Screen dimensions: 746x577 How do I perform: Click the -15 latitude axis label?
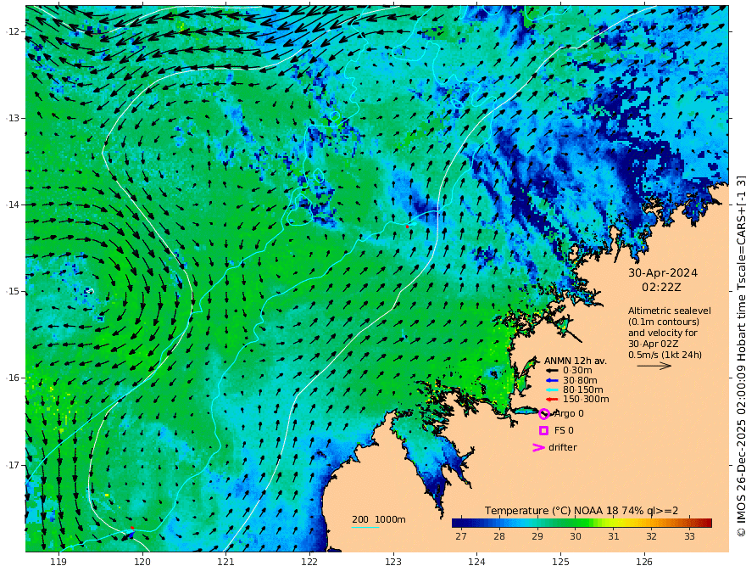(13, 291)
